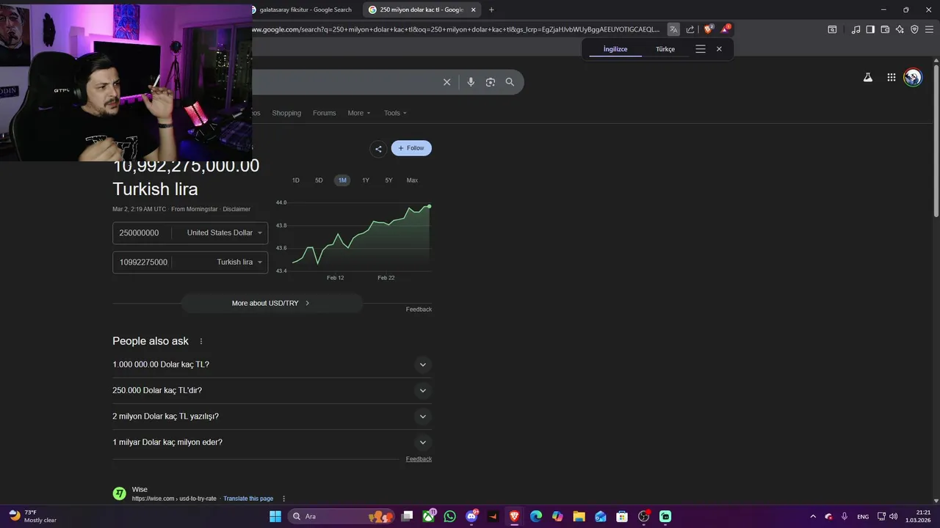Open the Disclaimer link

(236, 209)
